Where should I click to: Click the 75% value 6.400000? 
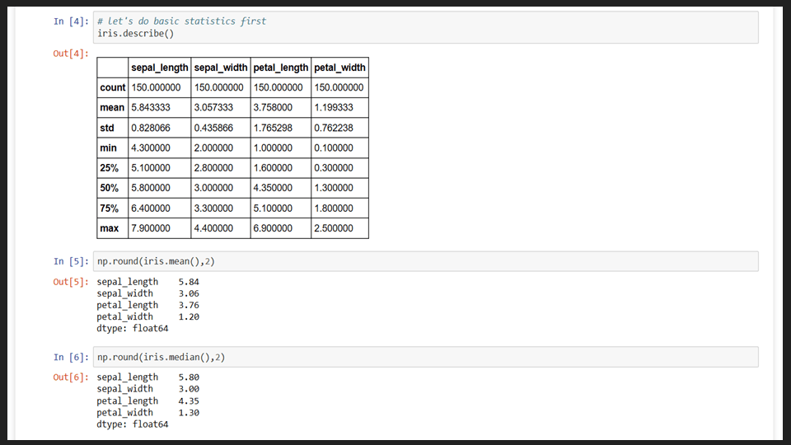pos(151,208)
